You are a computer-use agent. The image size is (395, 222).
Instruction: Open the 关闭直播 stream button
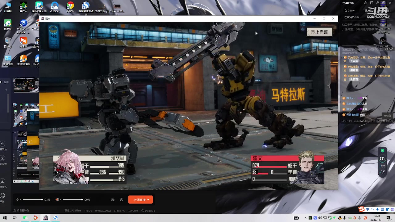[140, 200]
